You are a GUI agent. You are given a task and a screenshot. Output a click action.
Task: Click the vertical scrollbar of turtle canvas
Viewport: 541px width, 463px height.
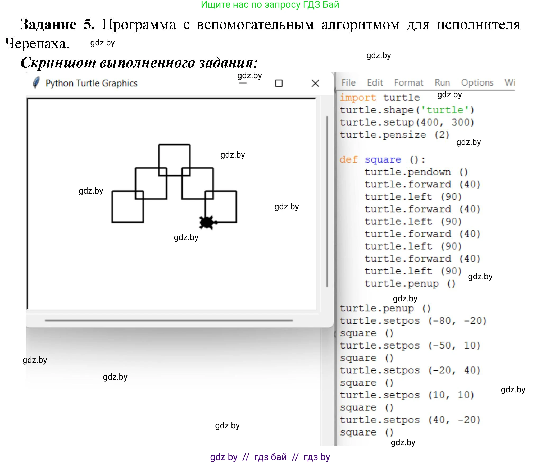point(327,201)
